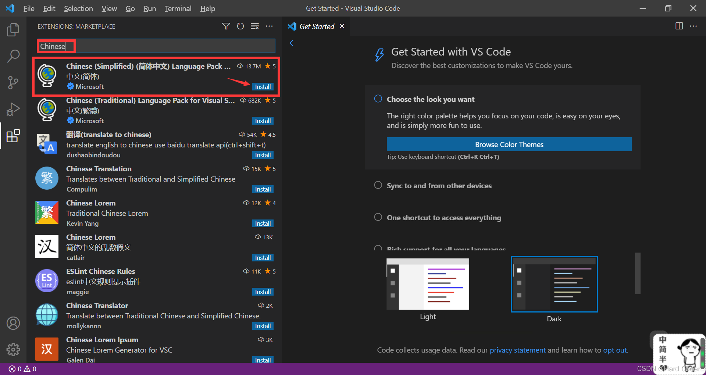Install Chinese (Simplified) Language Pack
This screenshot has width=706, height=375.
click(x=263, y=87)
